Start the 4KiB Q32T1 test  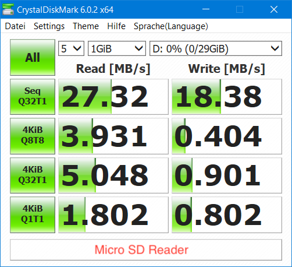33,175
